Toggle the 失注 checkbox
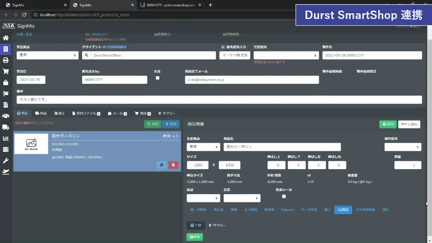 coord(158,78)
